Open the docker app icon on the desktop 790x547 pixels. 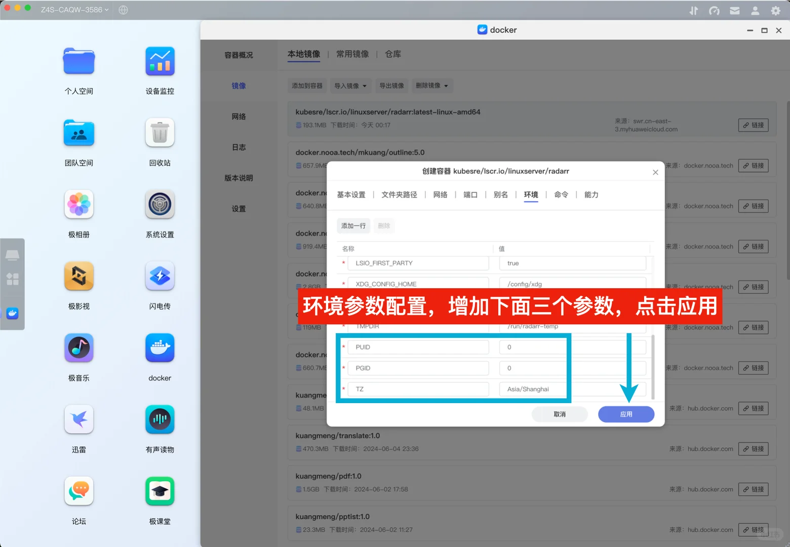[160, 348]
